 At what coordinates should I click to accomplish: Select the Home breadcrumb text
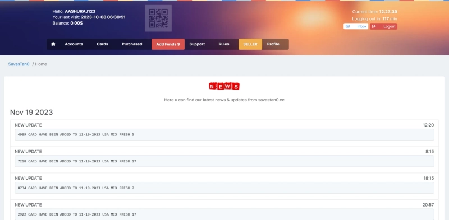pyautogui.click(x=41, y=64)
